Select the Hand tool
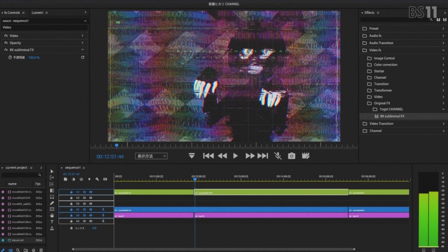The width and height of the screenshot is (448, 252). (x=52, y=216)
